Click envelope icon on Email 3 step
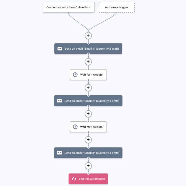The image size is (186, 186). click(60, 153)
